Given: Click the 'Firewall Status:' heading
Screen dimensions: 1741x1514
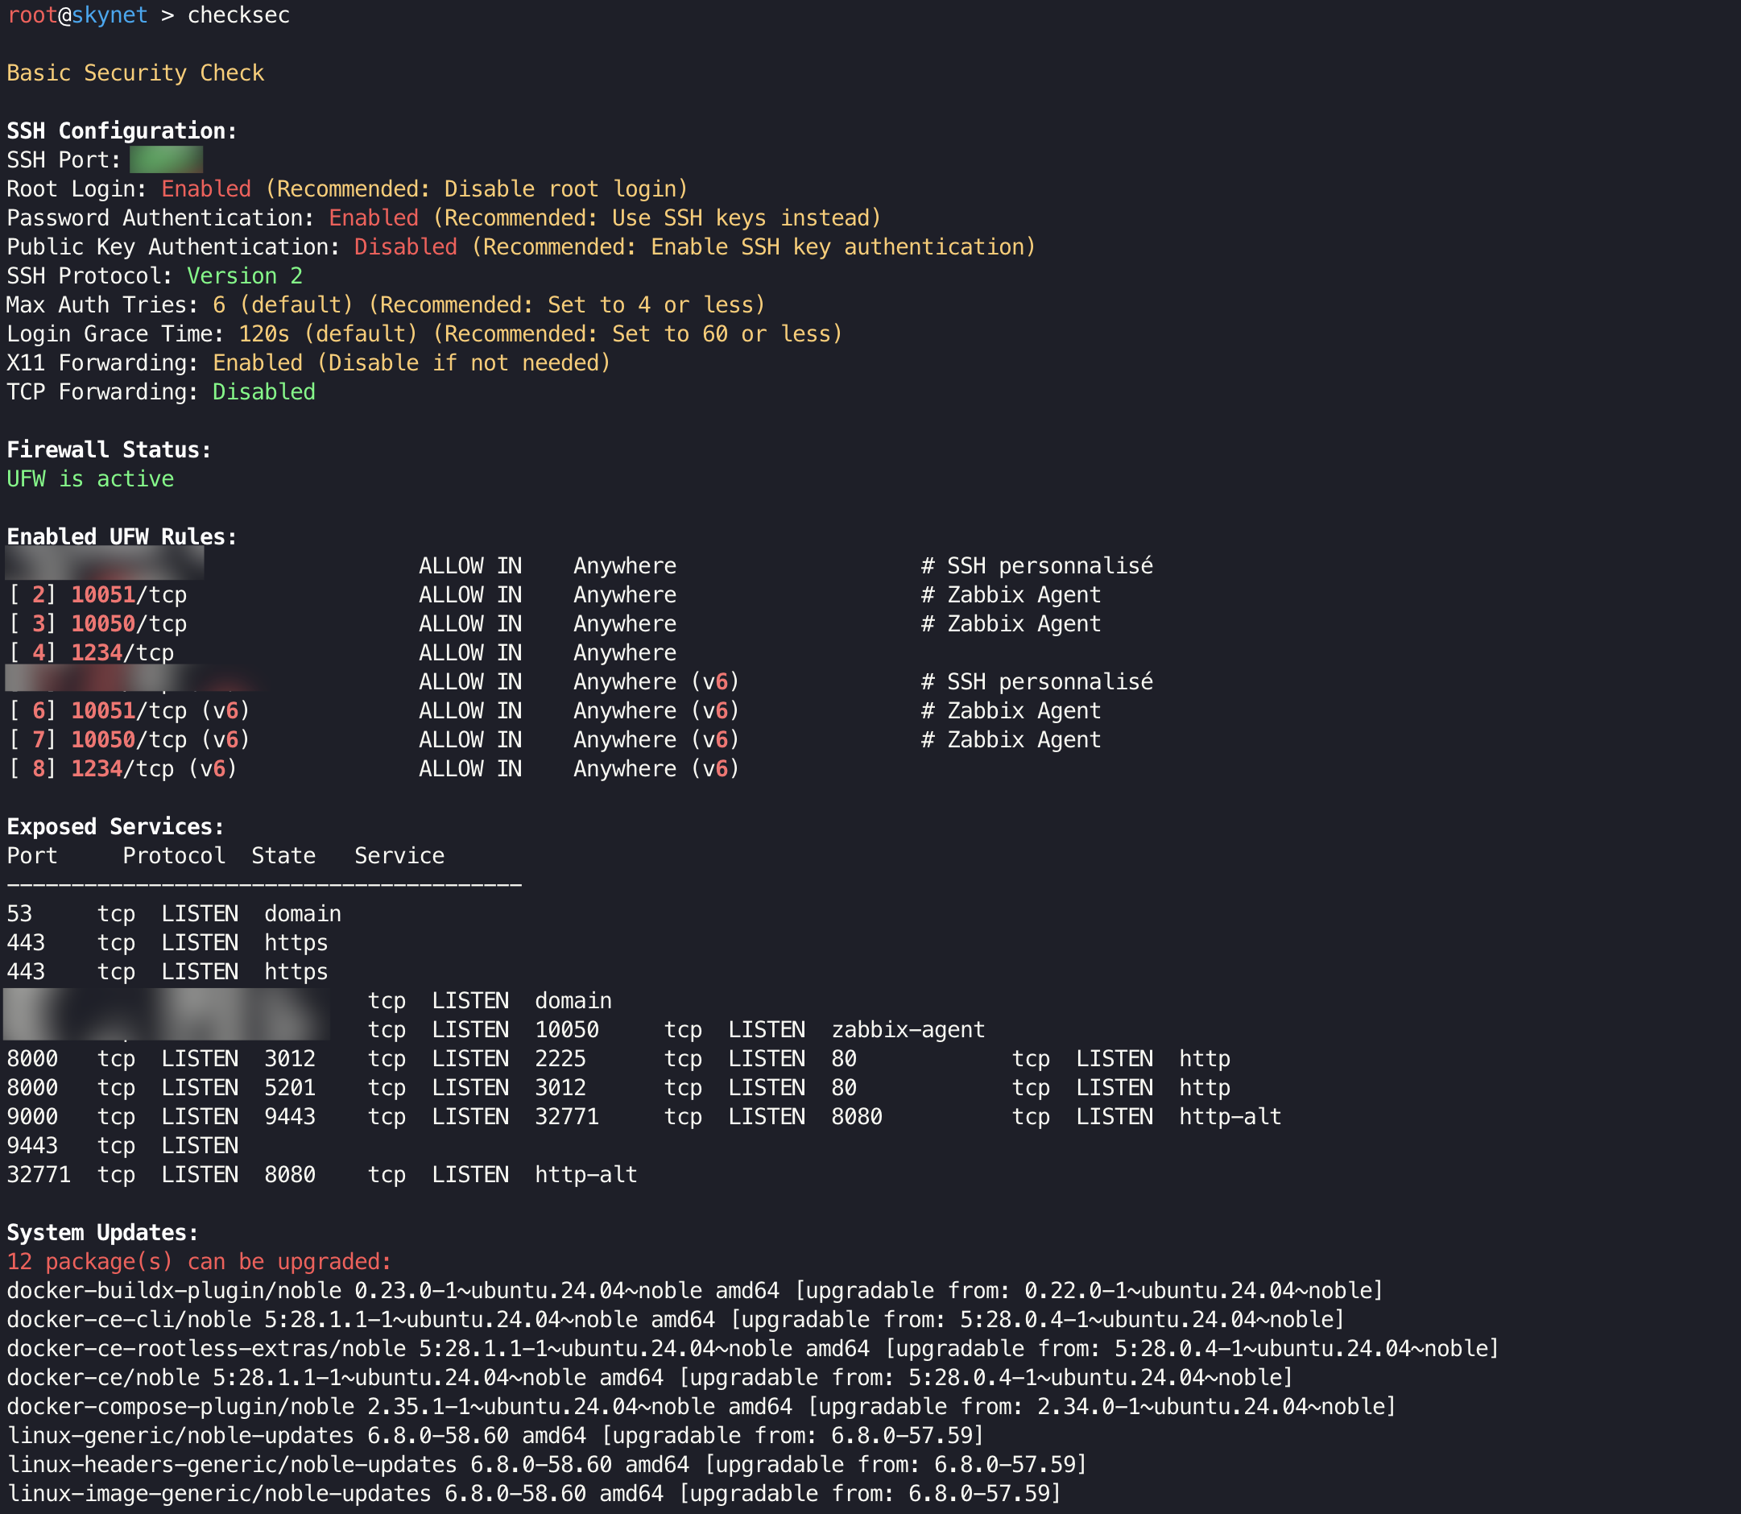Looking at the screenshot, I should (x=109, y=449).
